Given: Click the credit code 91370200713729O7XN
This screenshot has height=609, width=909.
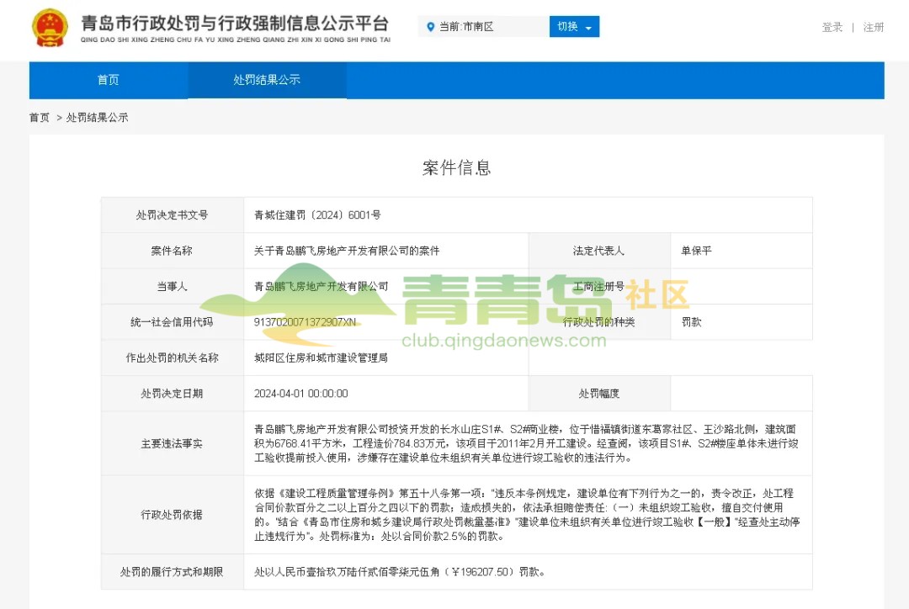Looking at the screenshot, I should [306, 322].
